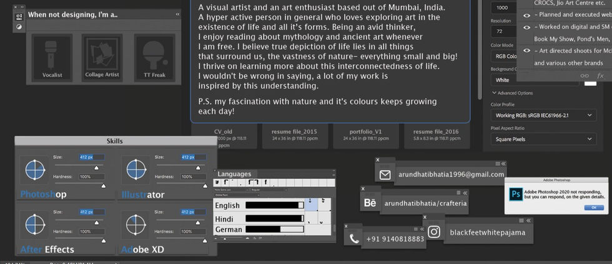This screenshot has height=264, width=612.
Task: Collapse the email panel with double arrows
Action: pos(503,164)
